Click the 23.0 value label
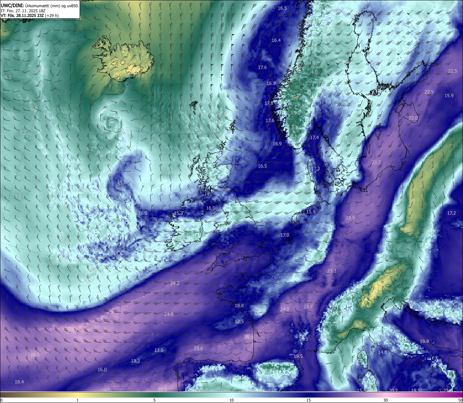This screenshot has height=403, width=463. click(413, 118)
